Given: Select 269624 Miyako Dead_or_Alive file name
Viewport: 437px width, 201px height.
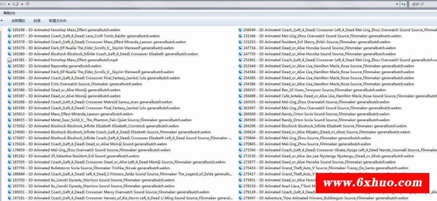Looking at the screenshot, I should pyautogui.click(x=327, y=132).
